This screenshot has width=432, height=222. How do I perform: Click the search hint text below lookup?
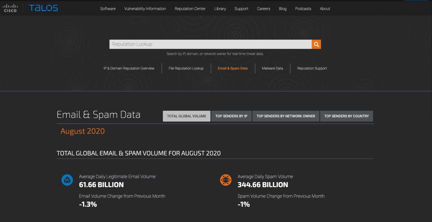pos(215,54)
